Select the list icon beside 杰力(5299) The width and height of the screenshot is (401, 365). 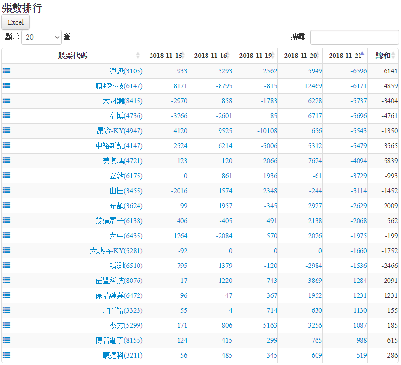(7, 325)
